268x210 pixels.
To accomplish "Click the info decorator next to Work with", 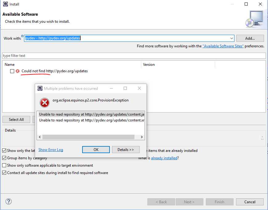I will 22,36.
